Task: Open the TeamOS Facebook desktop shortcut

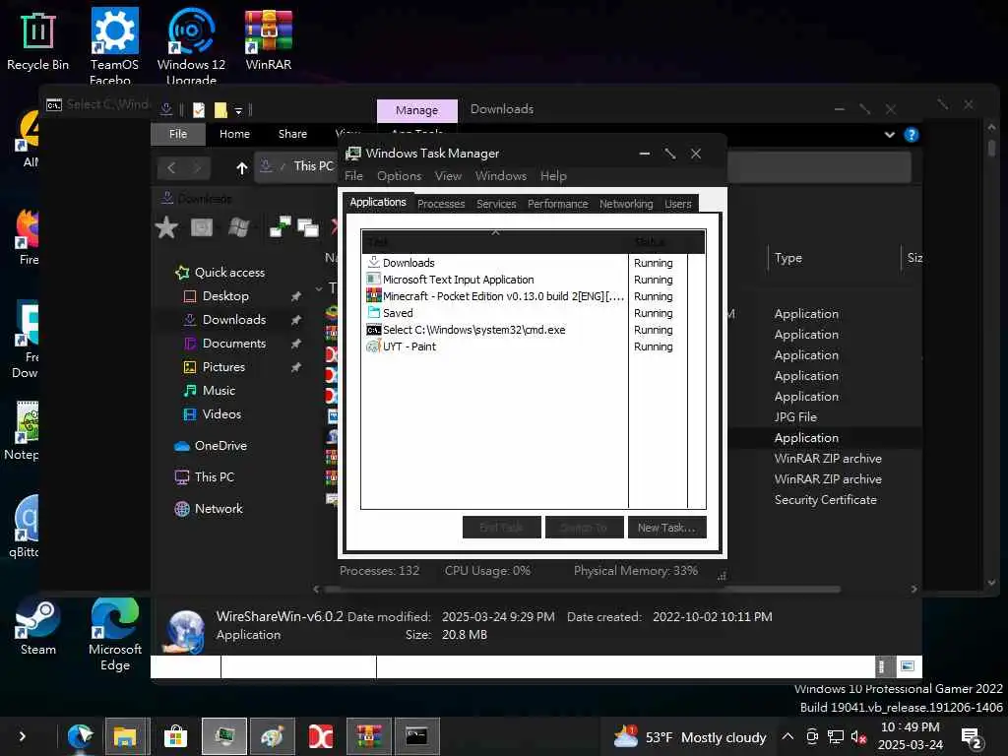Action: coord(114,46)
